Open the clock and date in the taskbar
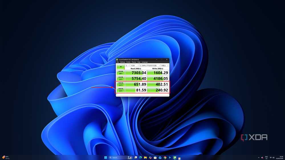The width and height of the screenshot is (285, 160). click(280, 158)
